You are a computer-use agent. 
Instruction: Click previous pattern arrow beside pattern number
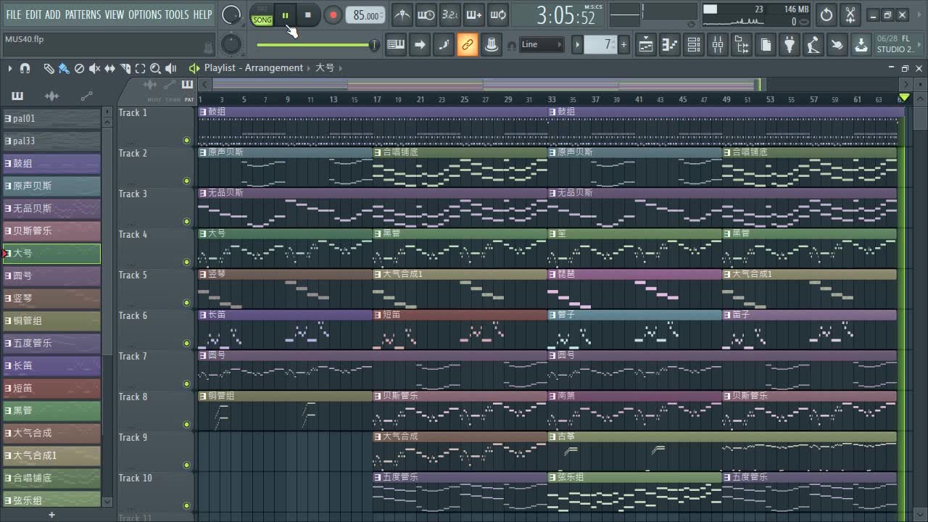point(578,45)
